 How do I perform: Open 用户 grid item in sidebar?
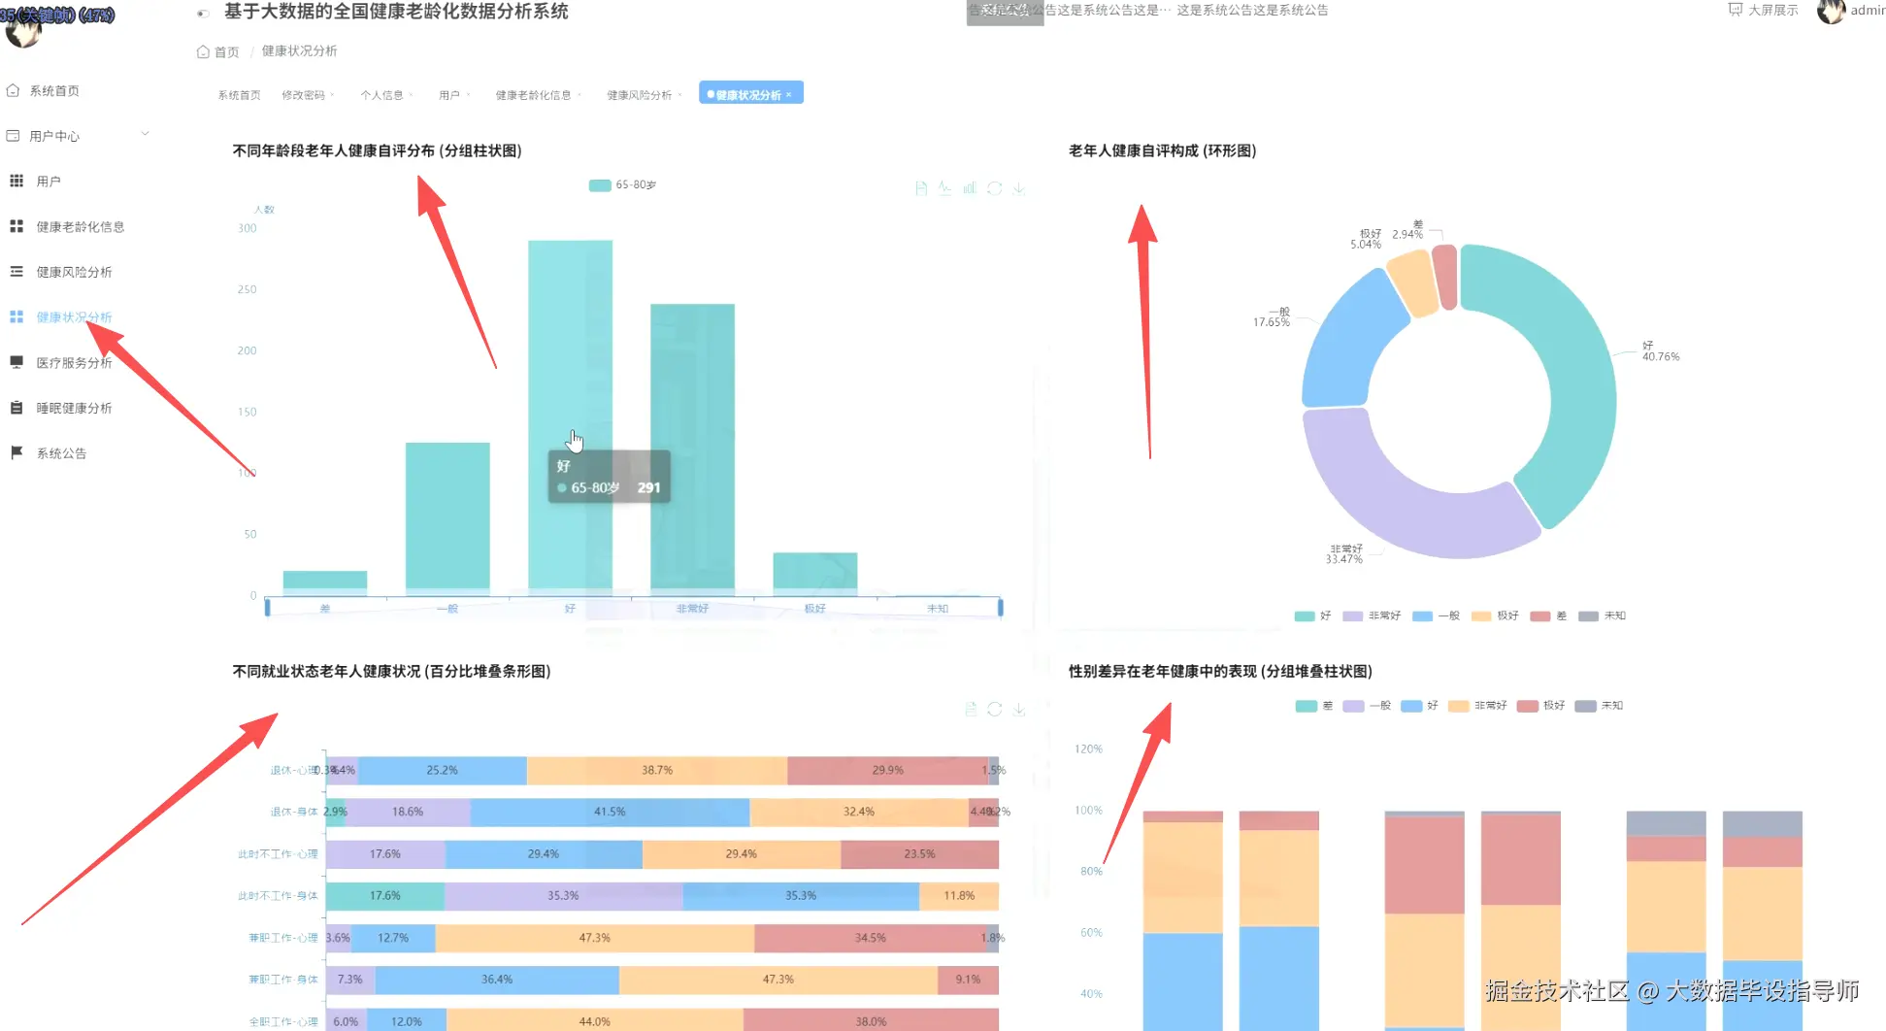(49, 181)
